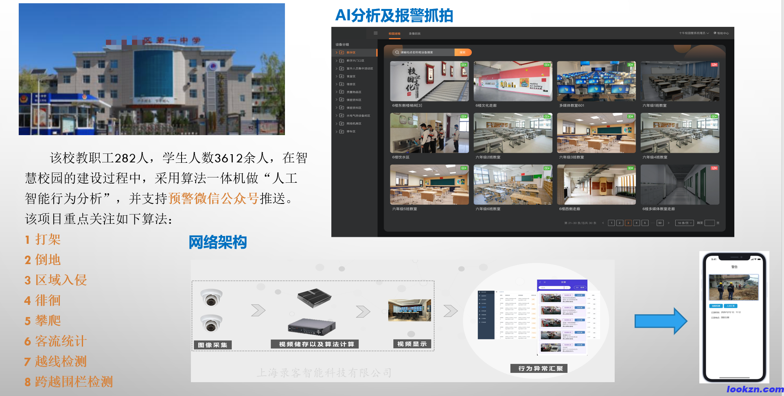Switch to the 录像回放 tab
Viewport: 784px width, 396px height.
pyautogui.click(x=415, y=34)
